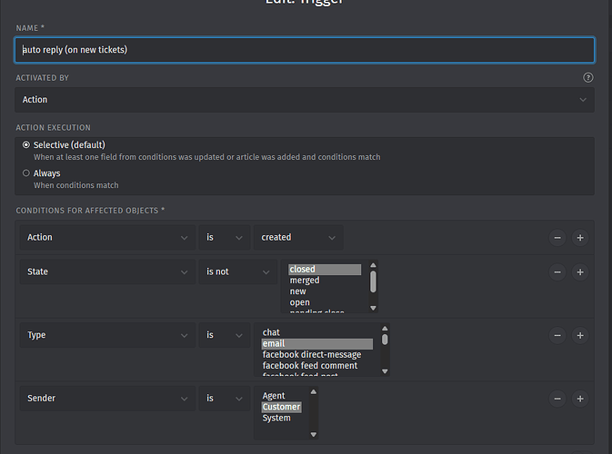Change the Sender row 'is' operator
Viewport: 612px width, 454px height.
225,399
